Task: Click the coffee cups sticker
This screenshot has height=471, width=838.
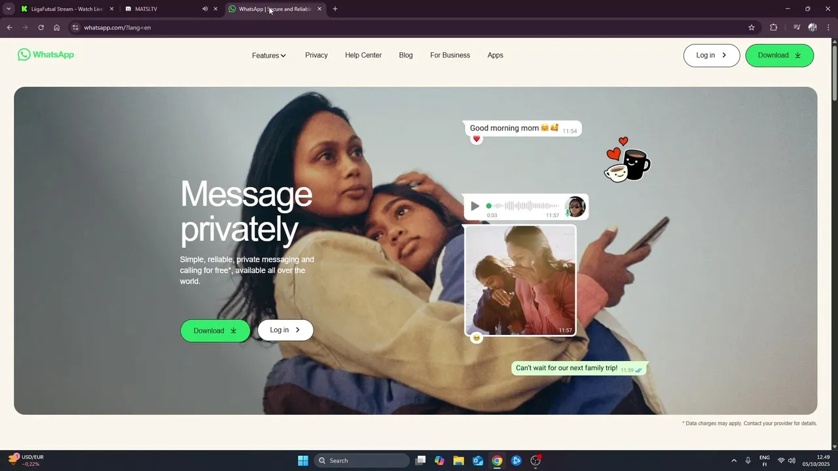Action: coord(627,160)
